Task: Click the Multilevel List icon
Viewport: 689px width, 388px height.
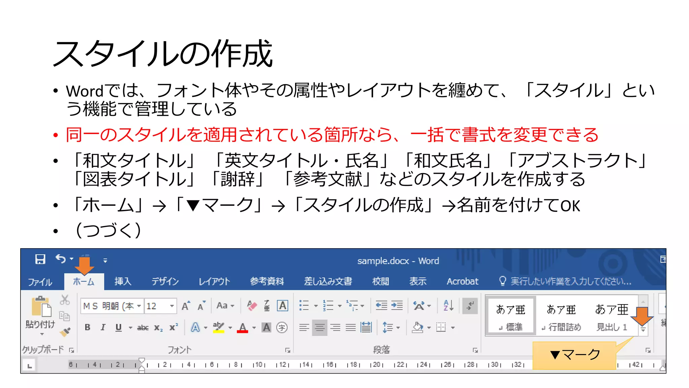Action: (352, 306)
